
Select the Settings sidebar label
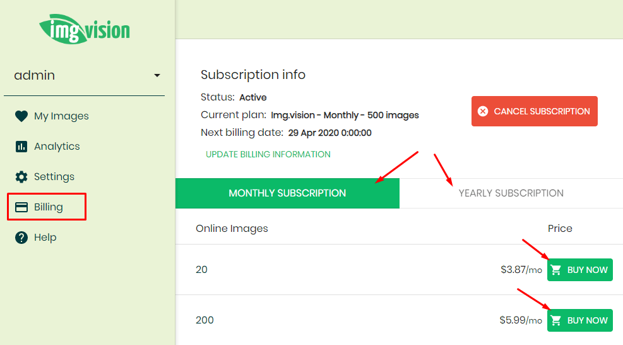54,177
